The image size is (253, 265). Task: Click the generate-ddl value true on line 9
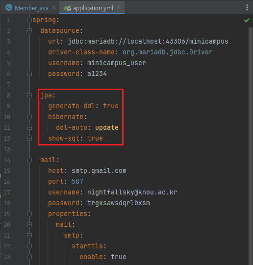point(111,106)
